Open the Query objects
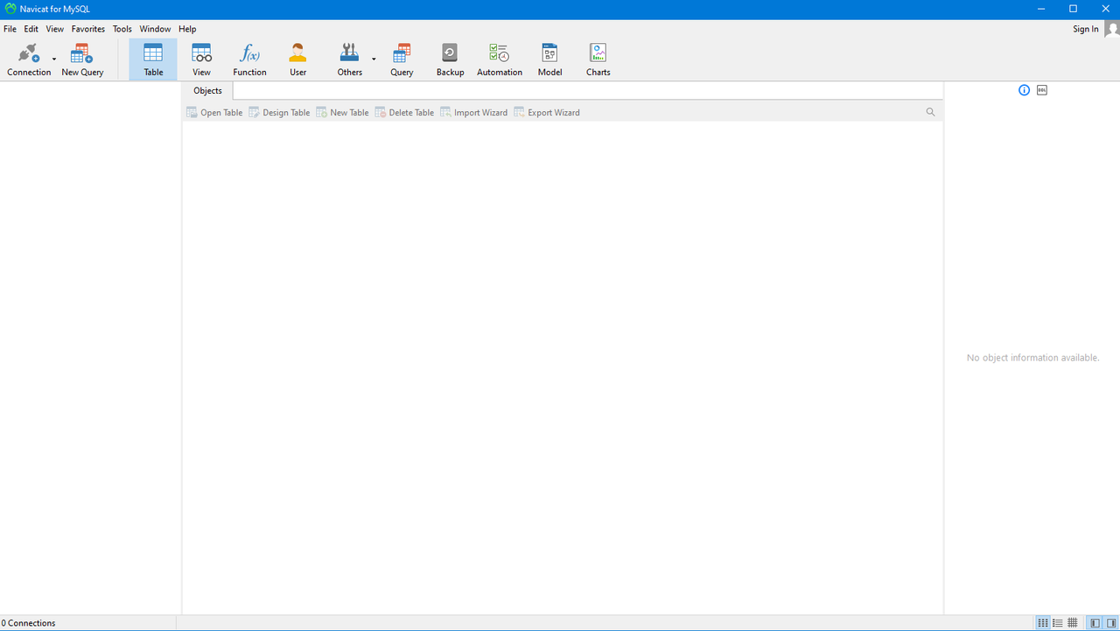 coord(402,60)
